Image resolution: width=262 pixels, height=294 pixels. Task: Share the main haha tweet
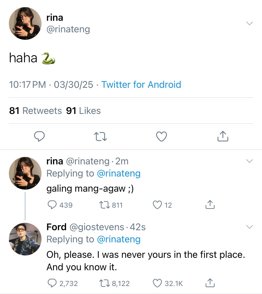[223, 136]
